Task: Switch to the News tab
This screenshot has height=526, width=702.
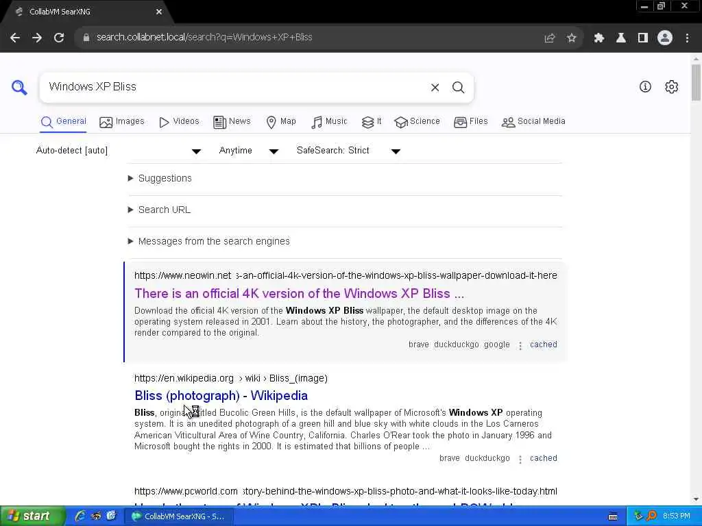Action: pyautogui.click(x=232, y=122)
